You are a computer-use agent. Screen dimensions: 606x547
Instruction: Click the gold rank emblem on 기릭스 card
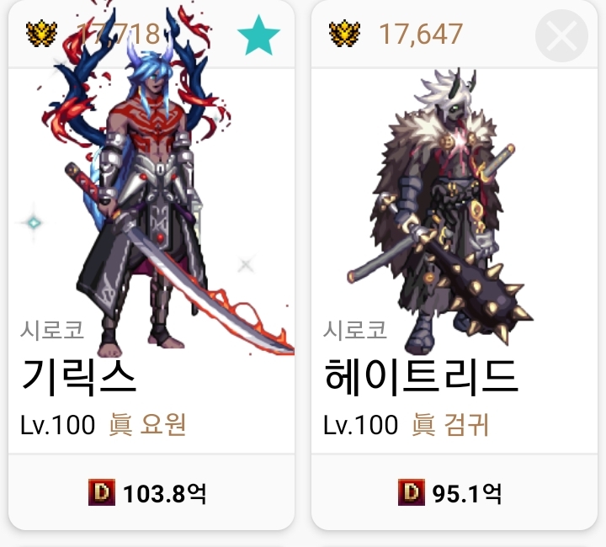point(42,34)
